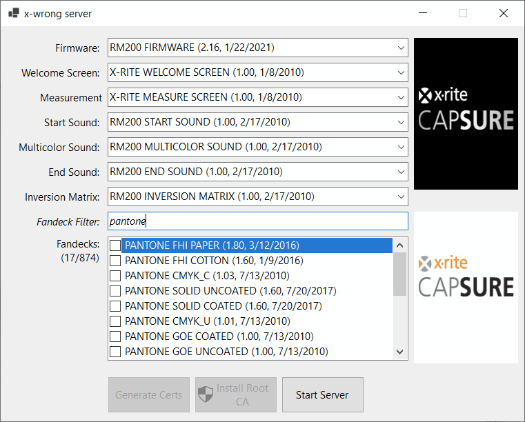Viewport: 525px width, 422px height.
Task: Expand the End Sound combo box
Action: click(258, 172)
